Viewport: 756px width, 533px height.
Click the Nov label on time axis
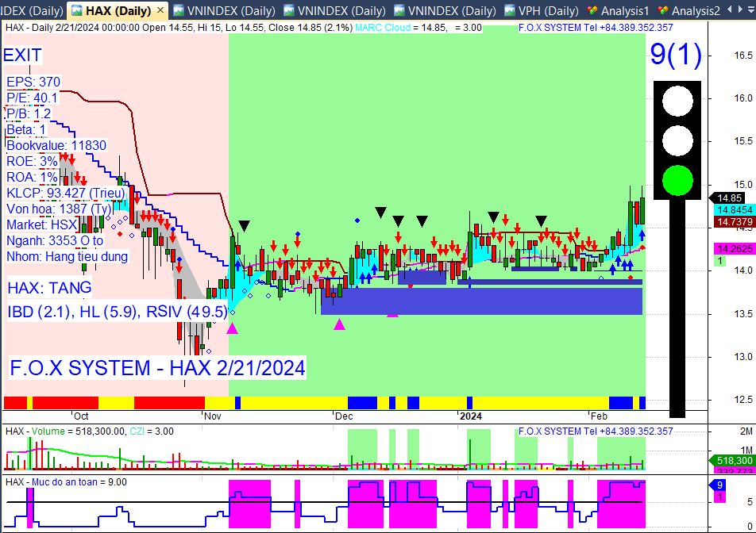[212, 416]
